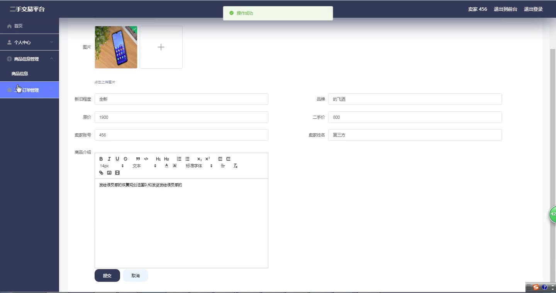The image size is (556, 293).
Task: Insert an image into the editor
Action: 109,173
